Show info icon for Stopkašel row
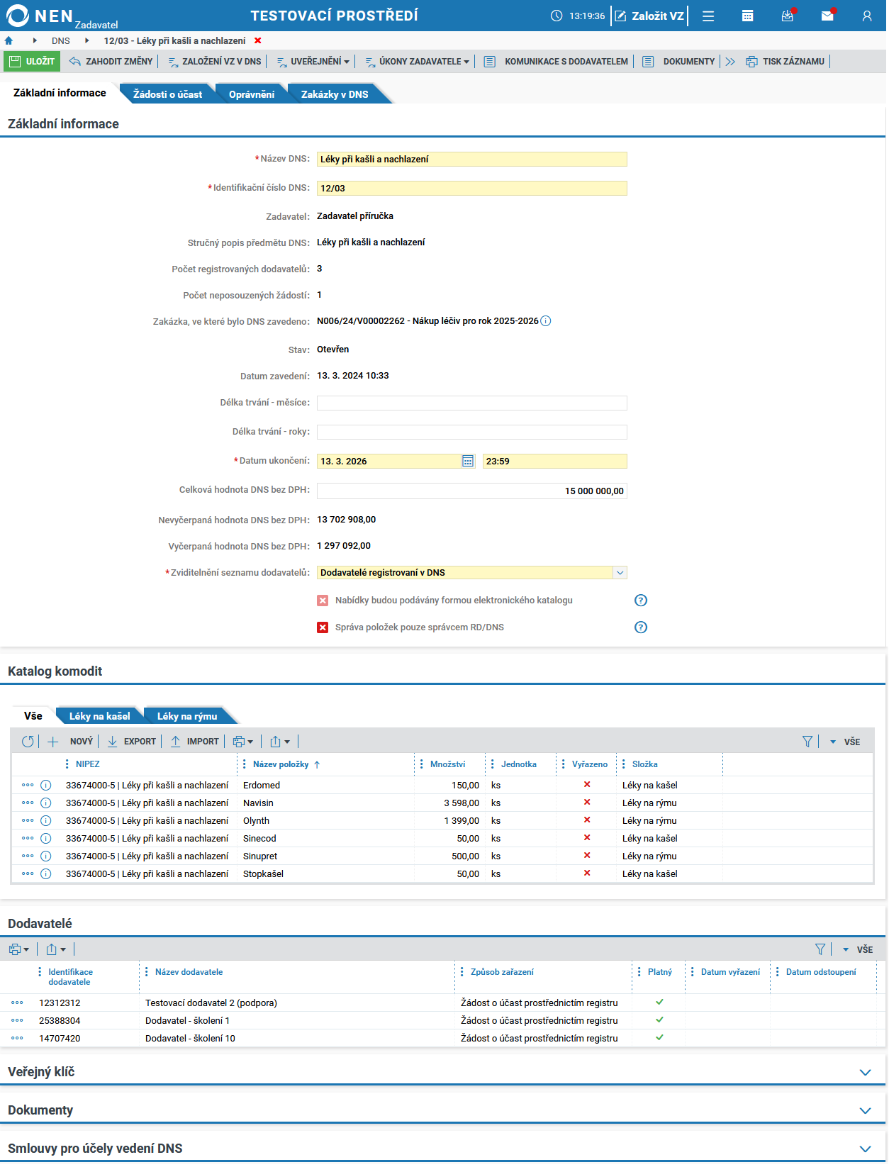889x1167 pixels. [46, 874]
